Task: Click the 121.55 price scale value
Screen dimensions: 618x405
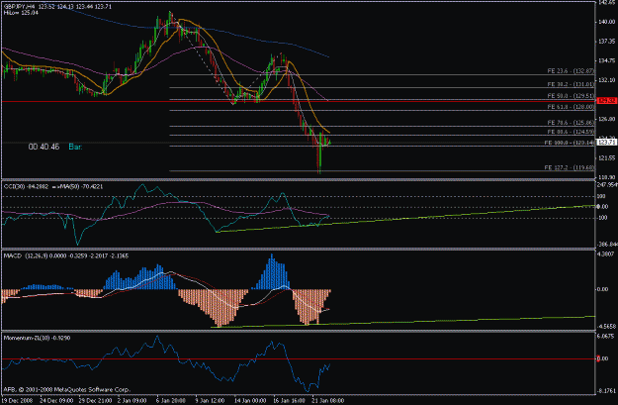Action: pos(607,157)
